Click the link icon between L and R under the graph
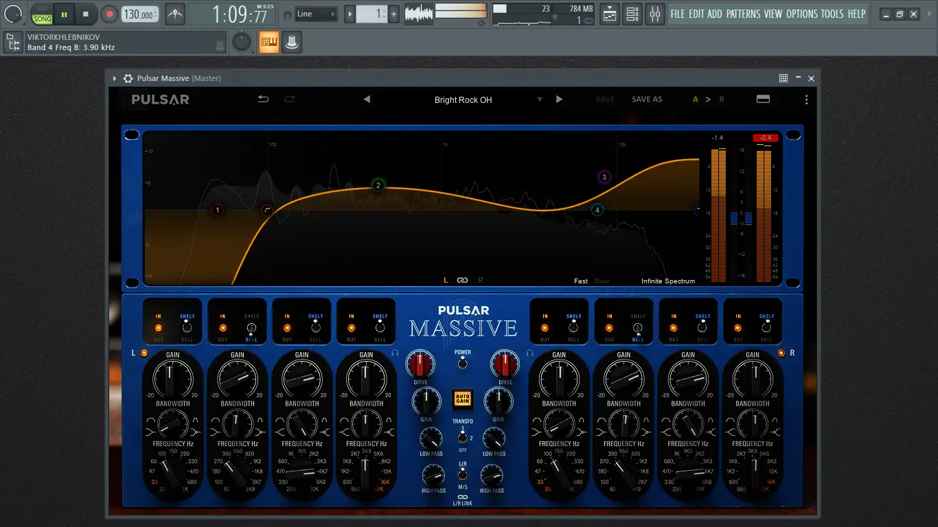938x527 pixels. tap(462, 280)
